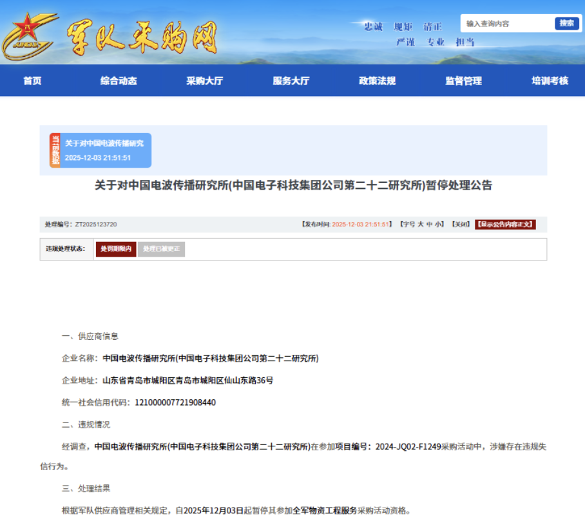585x525 pixels.
Task: Open the 综合动态 menu item
Action: point(119,81)
